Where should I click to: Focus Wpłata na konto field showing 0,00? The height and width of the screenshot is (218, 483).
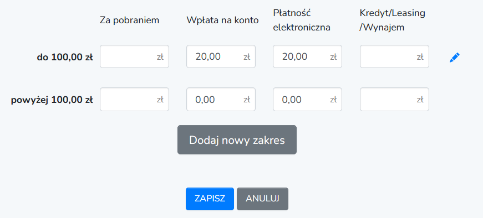click(221, 99)
